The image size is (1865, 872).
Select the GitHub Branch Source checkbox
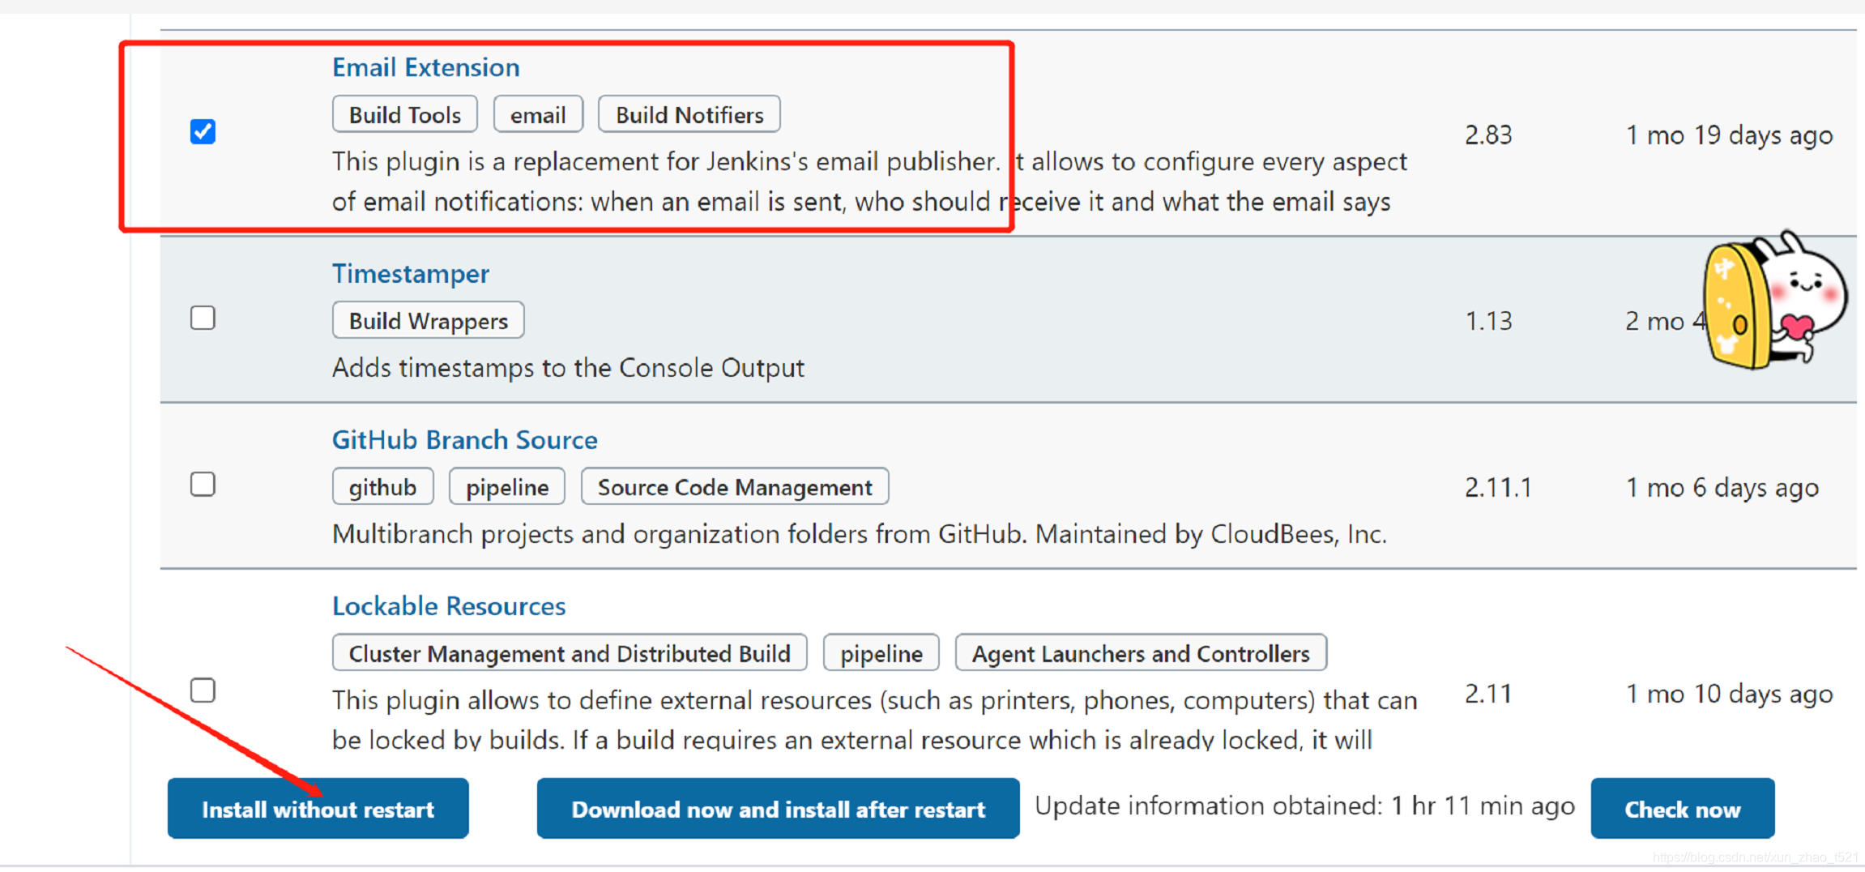click(203, 485)
